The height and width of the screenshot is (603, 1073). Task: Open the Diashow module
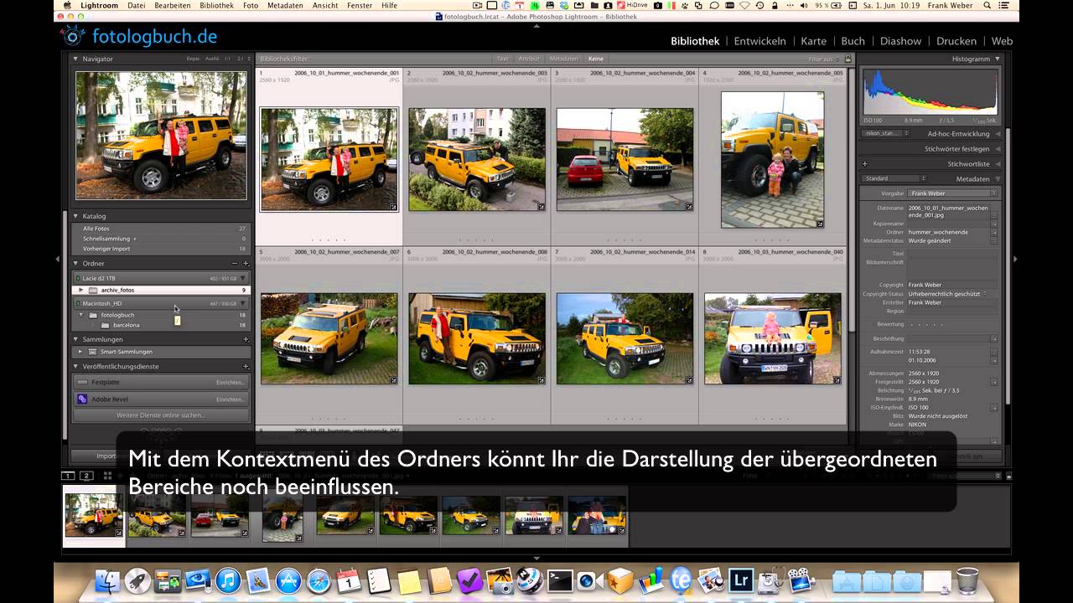click(900, 41)
